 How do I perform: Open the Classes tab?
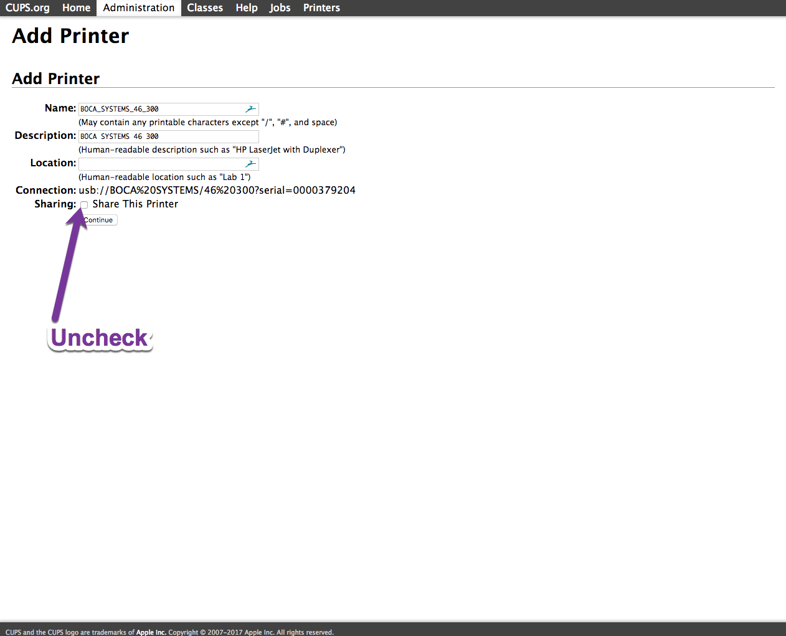click(x=205, y=8)
